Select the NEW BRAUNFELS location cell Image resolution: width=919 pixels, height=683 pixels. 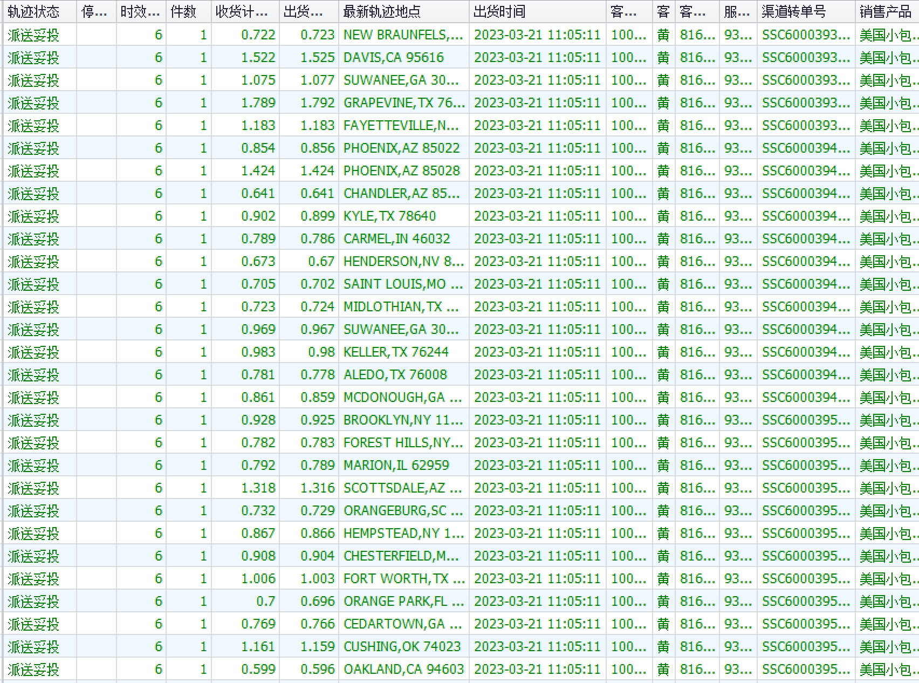coord(404,35)
